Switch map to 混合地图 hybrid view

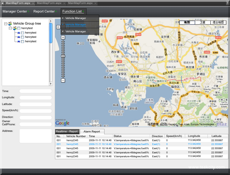tap(218, 22)
